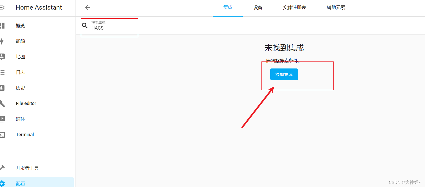Click the Terminal console icon
Image resolution: width=425 pixels, height=187 pixels.
(2, 135)
